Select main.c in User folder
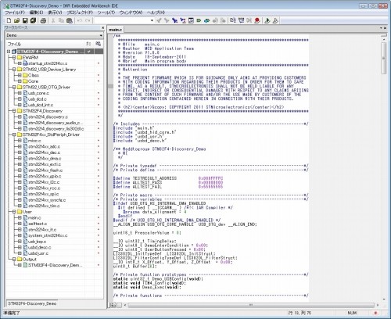Screen dimensions: 391x319 coord(34,217)
